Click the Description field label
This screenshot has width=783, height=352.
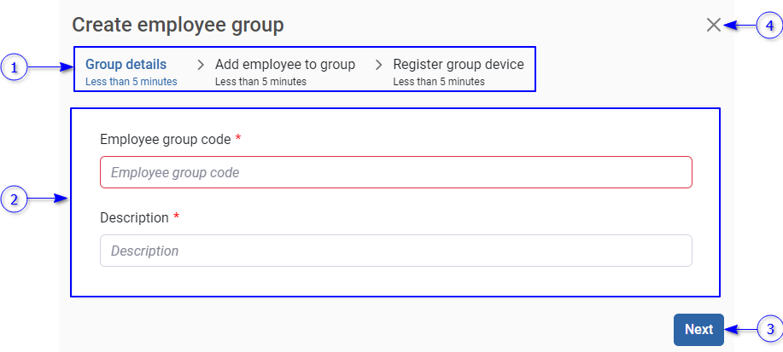[x=134, y=217]
